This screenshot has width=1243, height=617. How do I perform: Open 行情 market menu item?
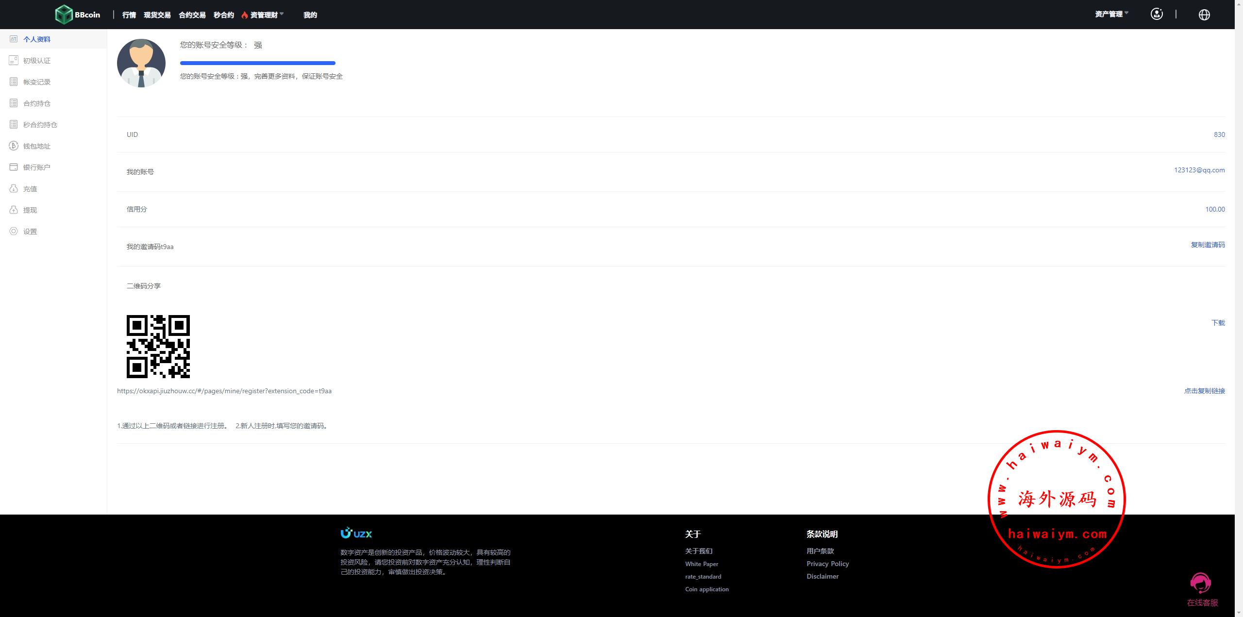click(129, 15)
